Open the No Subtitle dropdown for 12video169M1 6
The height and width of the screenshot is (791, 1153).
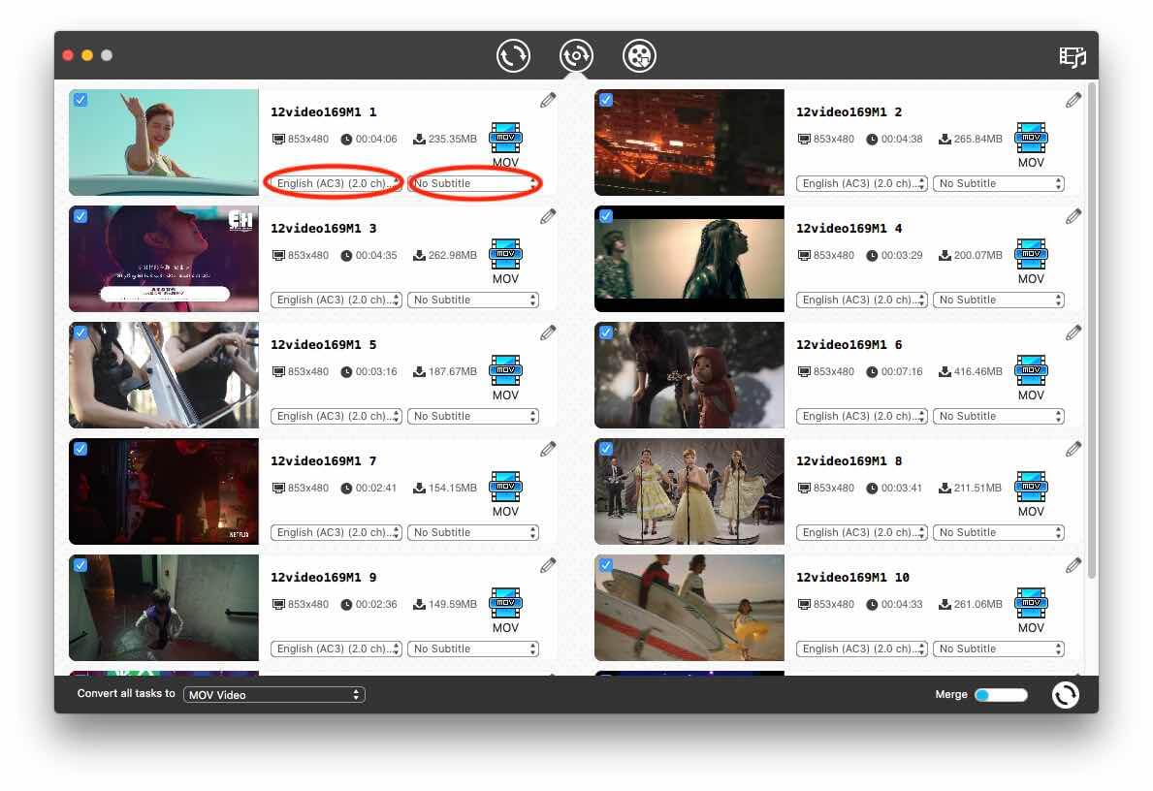(x=999, y=415)
